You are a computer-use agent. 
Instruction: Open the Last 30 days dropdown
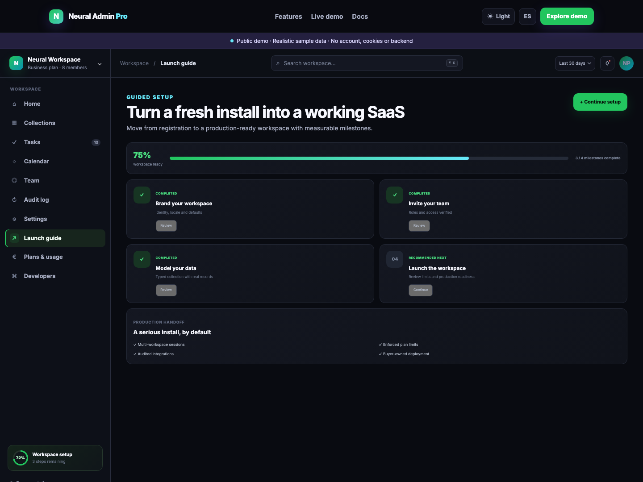[x=575, y=63]
